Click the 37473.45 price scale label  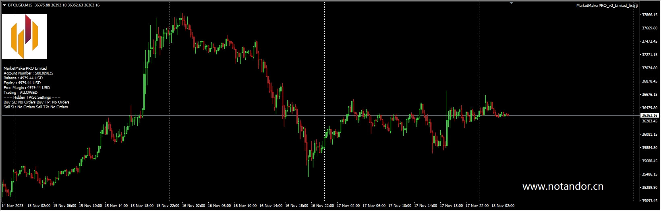[x=649, y=41]
